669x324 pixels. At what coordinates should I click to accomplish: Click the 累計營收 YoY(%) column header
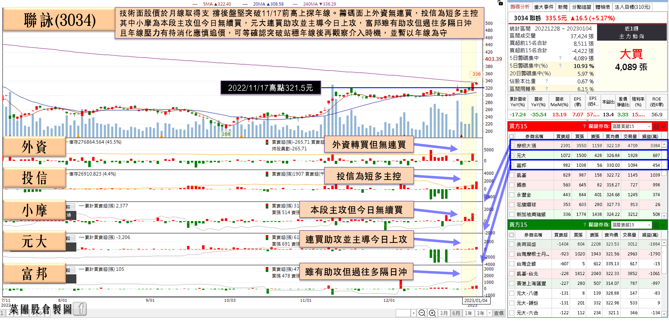tap(518, 102)
